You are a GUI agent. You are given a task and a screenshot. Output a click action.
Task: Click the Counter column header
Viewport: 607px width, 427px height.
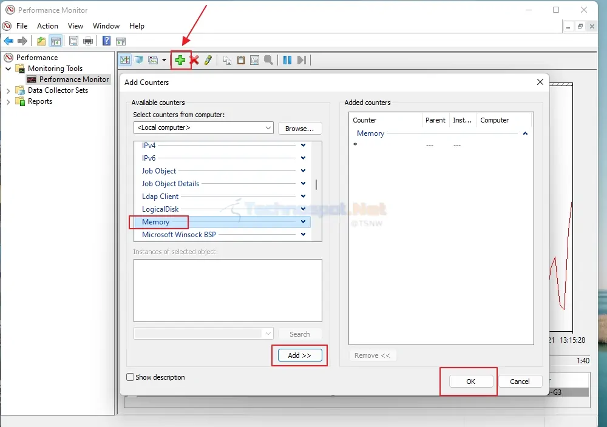coord(385,120)
